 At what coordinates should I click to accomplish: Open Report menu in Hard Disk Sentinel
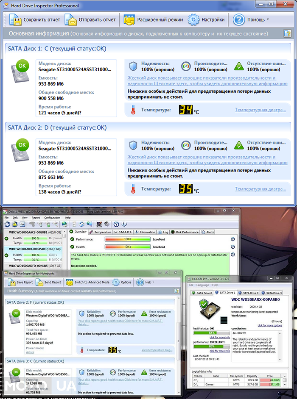point(36,218)
